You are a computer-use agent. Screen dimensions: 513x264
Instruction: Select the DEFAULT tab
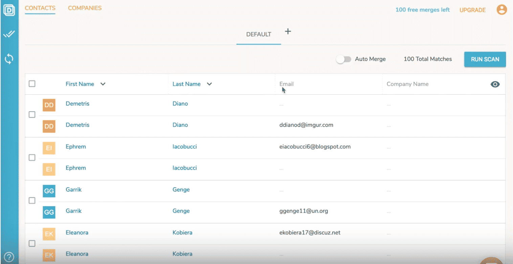coord(259,34)
